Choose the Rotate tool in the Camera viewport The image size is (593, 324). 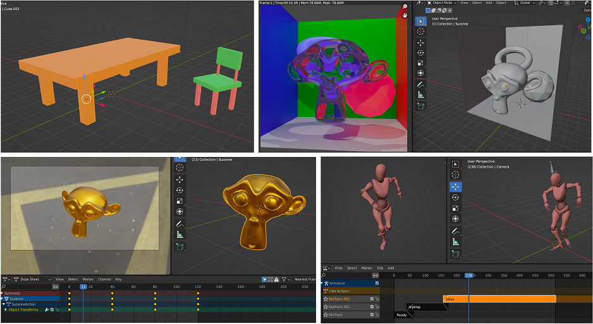click(455, 197)
